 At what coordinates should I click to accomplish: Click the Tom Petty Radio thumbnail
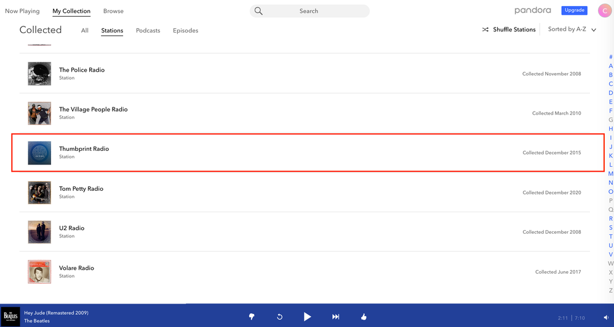(x=39, y=192)
